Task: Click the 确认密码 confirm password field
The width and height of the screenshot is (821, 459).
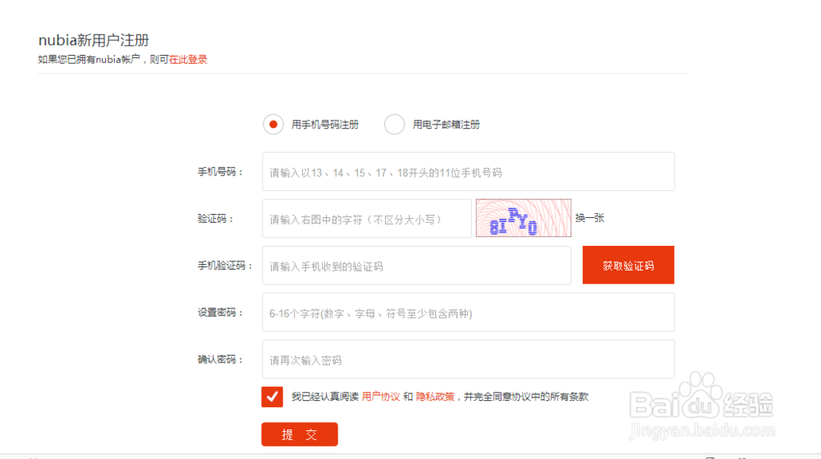Action: (468, 360)
